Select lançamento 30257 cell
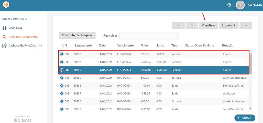The image size is (263, 123). 77,62
